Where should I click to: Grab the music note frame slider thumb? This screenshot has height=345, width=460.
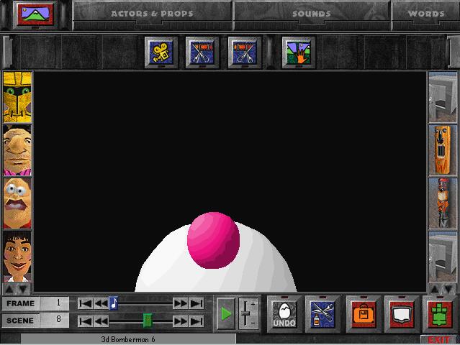point(114,303)
